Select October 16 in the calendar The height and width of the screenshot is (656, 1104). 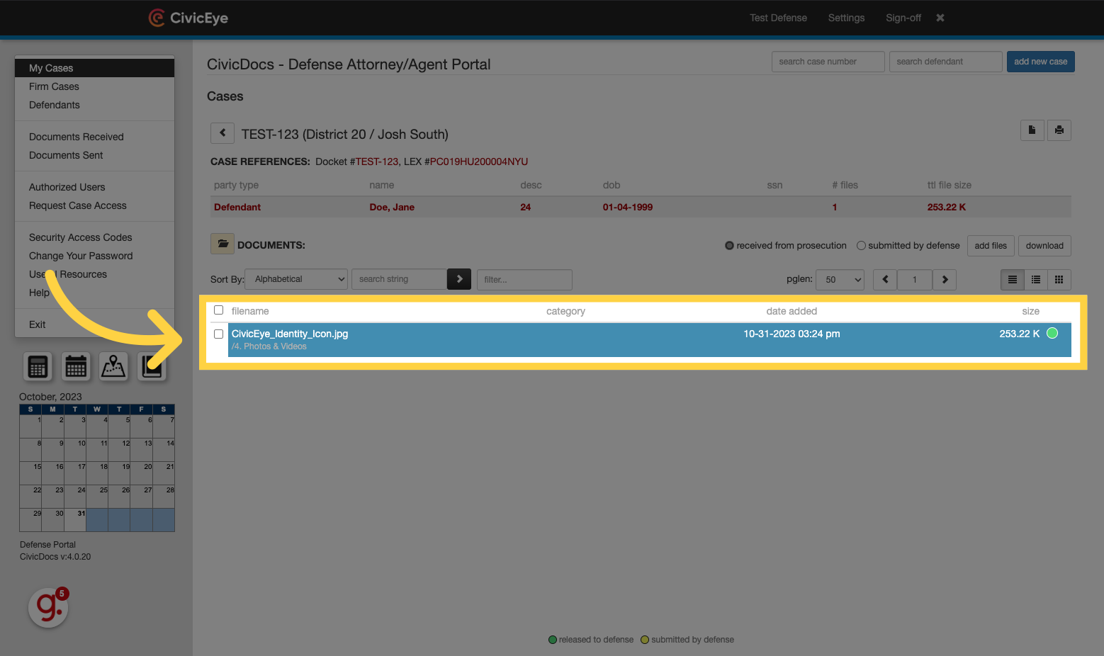coord(53,473)
